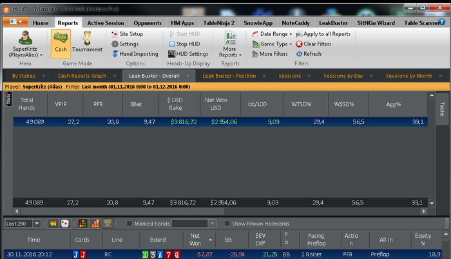Refresh the report
This screenshot has height=259, width=451.
pos(309,54)
